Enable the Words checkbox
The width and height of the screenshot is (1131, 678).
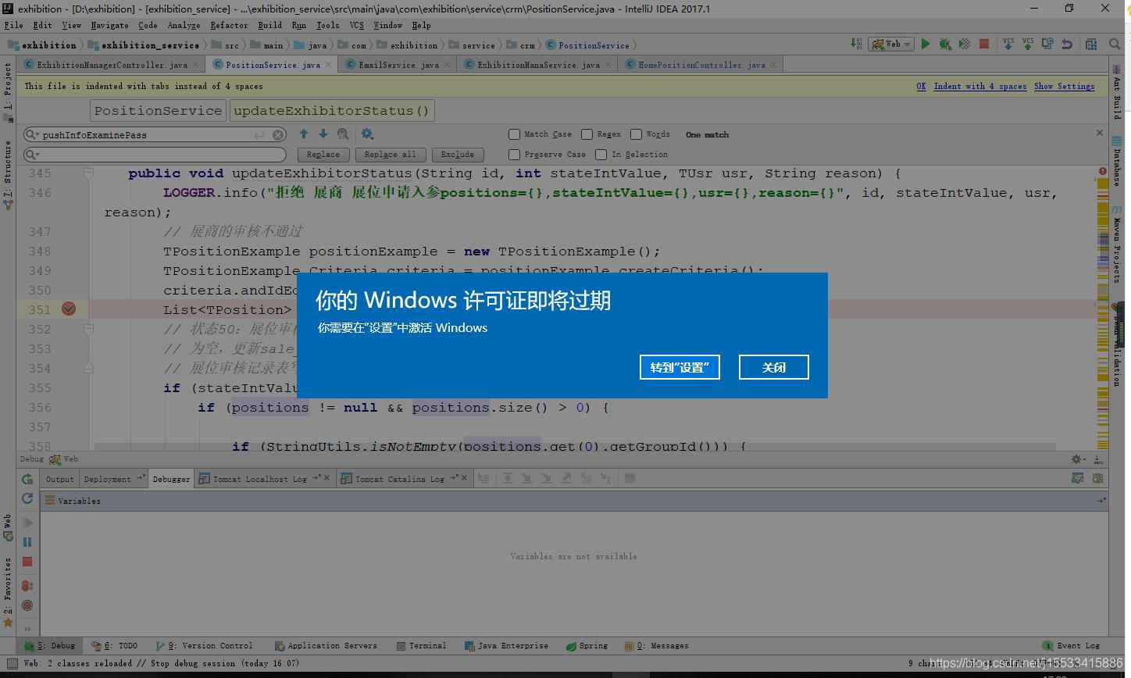636,134
